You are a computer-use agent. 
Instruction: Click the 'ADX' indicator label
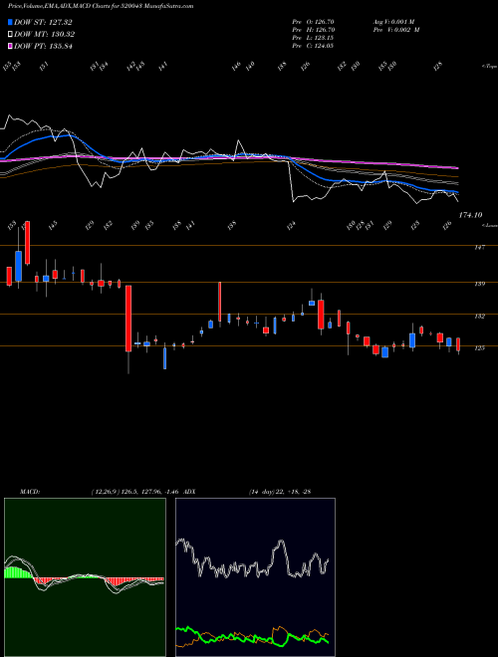tap(189, 492)
